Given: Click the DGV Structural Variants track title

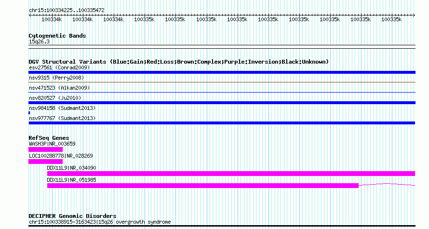Looking at the screenshot, I should click(x=179, y=62).
